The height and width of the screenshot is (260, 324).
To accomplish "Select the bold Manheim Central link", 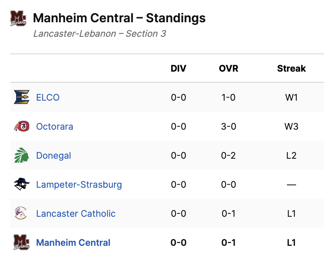I will [x=73, y=243].
